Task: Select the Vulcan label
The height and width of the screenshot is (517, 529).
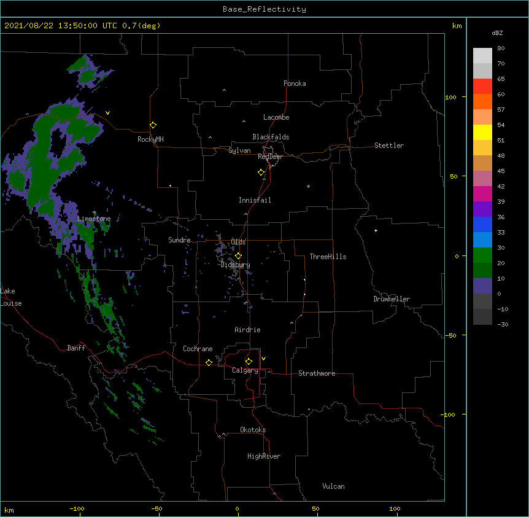Action: (333, 486)
